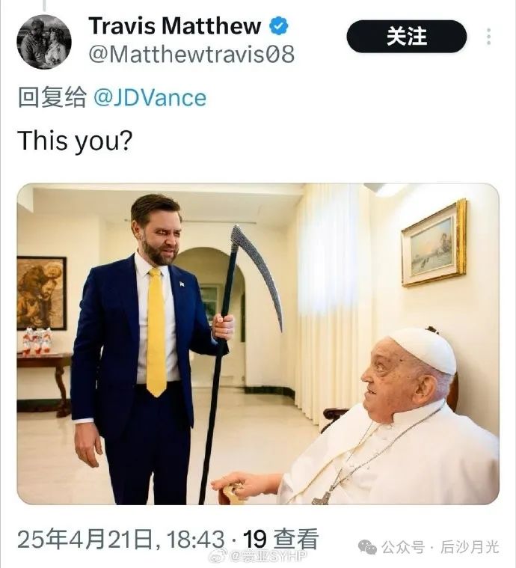Click the 公众号 · 后沙月光 watermark text

coord(441,547)
